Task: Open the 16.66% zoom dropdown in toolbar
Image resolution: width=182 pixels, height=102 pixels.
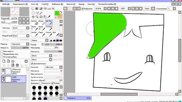Action: pos(105,9)
